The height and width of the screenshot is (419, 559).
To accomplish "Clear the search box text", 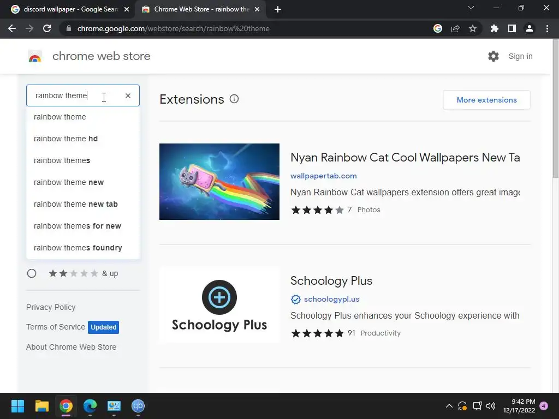I will [128, 95].
